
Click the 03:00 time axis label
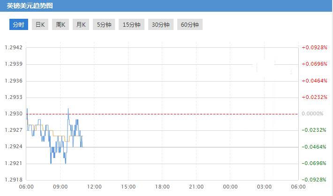tap(264, 187)
